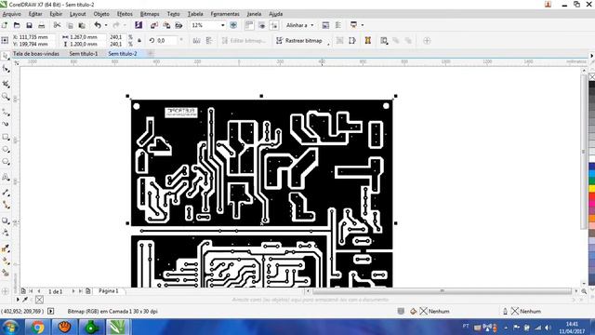
Task: Open the 12% zoom level dropdown
Action: pos(223,25)
